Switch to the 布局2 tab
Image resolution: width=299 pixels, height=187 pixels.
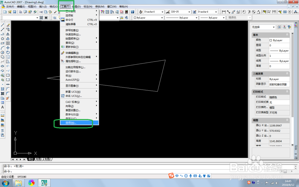48,159
